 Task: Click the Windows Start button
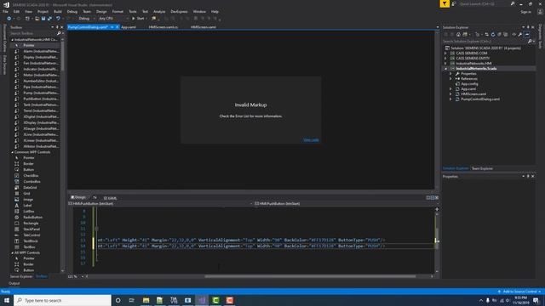pos(7,300)
